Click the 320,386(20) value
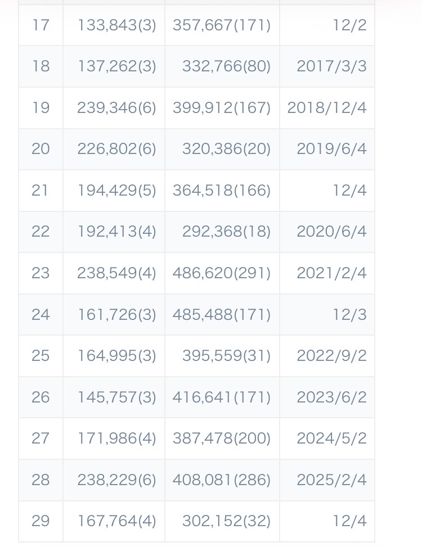422x547 pixels. tap(226, 149)
